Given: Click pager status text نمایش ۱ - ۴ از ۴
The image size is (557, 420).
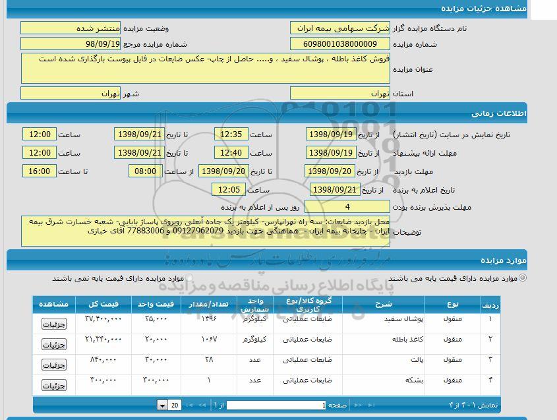Looking at the screenshot, I should click(x=473, y=405).
